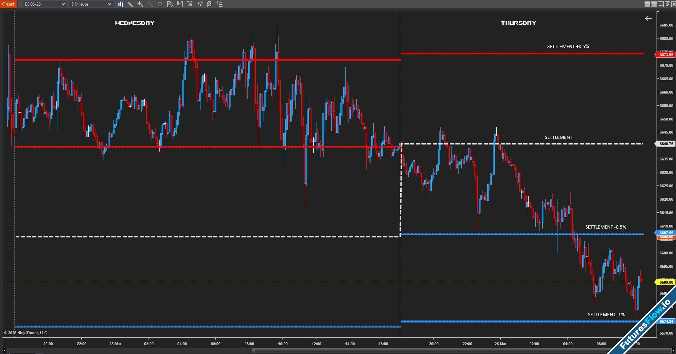The image size is (676, 354).
Task: Open the 5 Minute interval dropdown
Action: point(91,4)
